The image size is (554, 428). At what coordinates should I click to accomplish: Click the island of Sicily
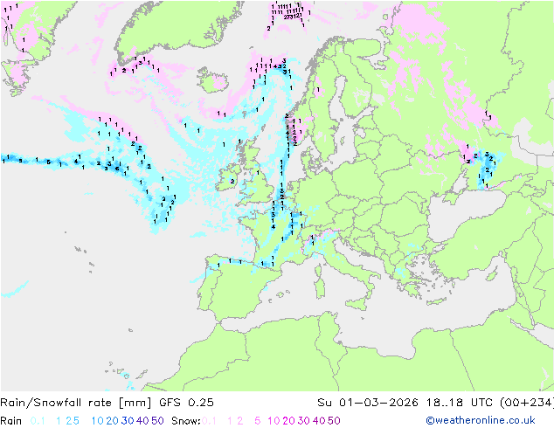[x=357, y=303]
